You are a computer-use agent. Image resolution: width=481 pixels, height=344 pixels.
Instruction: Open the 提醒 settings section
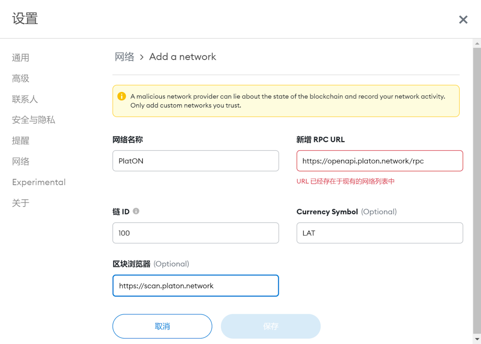(21, 141)
